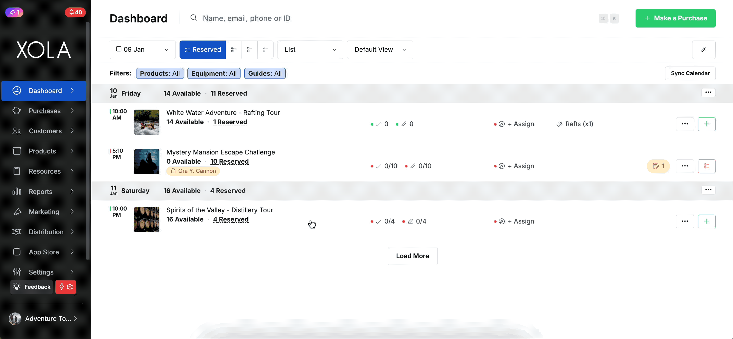Open more options for Rafting Tour row

(685, 124)
